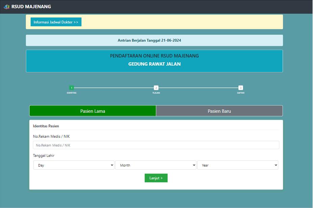The width and height of the screenshot is (313, 208).
Task: Click the GEDUNG RAWAT JALAN heading
Action: pyautogui.click(x=154, y=64)
